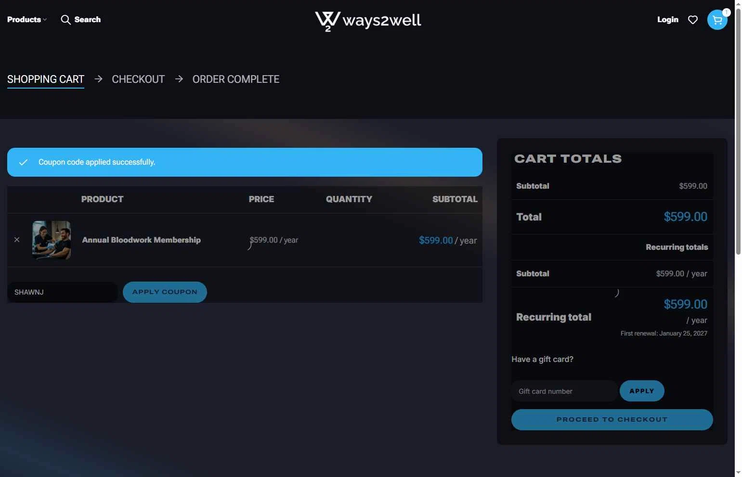Open the shopping cart icon

pyautogui.click(x=717, y=20)
